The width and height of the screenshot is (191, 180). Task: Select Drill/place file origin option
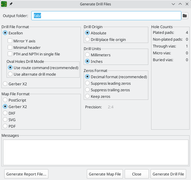pos(105,40)
